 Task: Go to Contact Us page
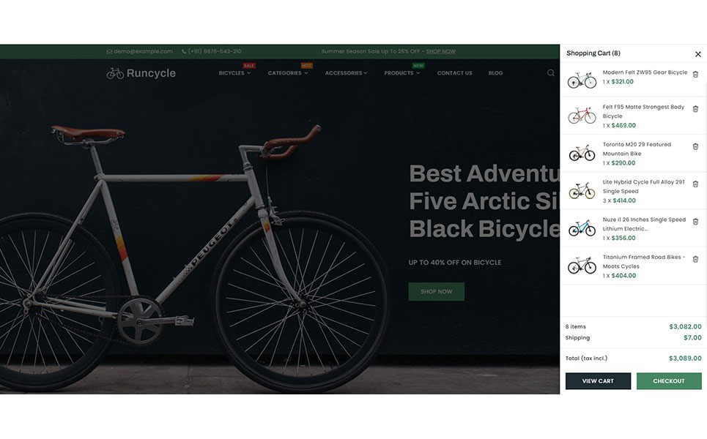click(454, 73)
